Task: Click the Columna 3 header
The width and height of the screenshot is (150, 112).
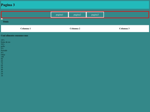Action: tap(124, 28)
